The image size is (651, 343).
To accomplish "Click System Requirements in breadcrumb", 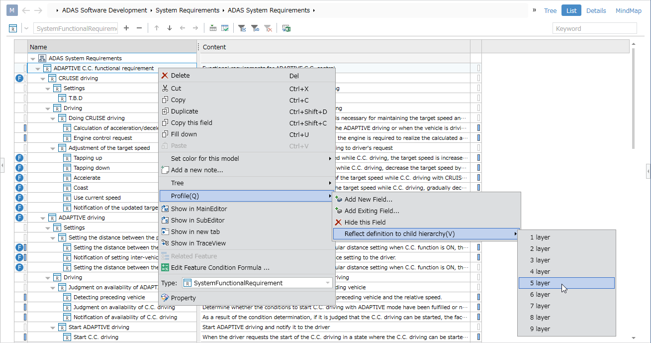I will point(187,10).
